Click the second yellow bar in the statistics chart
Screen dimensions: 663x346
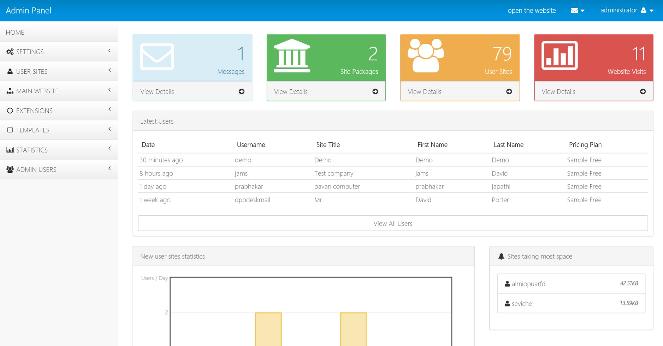(x=353, y=329)
